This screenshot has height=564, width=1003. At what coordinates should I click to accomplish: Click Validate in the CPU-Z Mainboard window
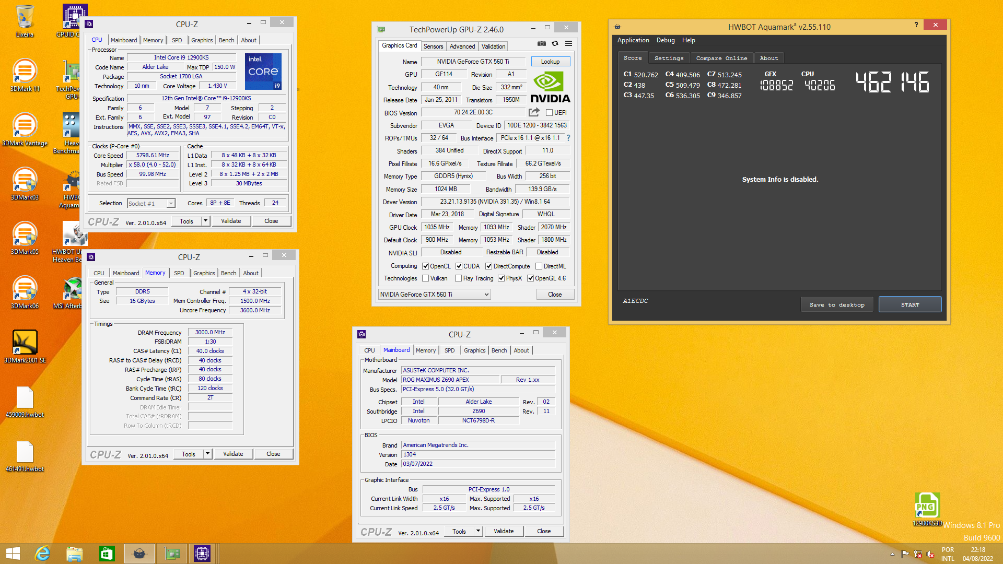coord(504,531)
